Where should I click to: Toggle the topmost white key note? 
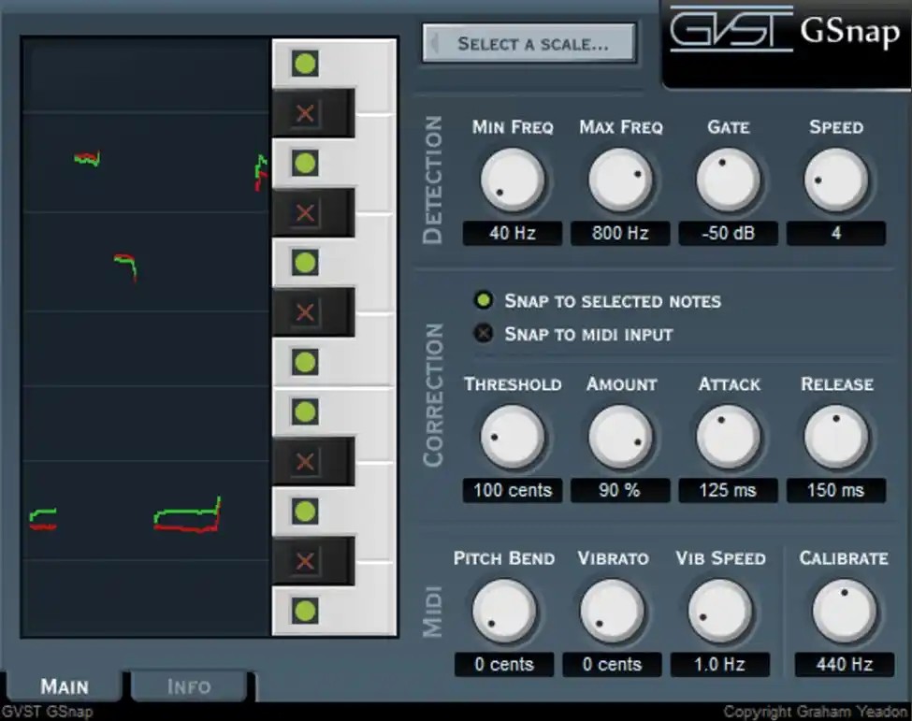coord(305,64)
